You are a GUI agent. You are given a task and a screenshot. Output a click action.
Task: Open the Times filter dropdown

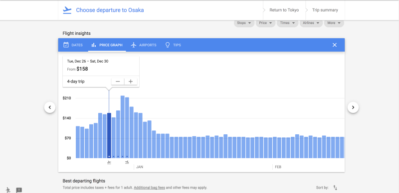point(288,23)
